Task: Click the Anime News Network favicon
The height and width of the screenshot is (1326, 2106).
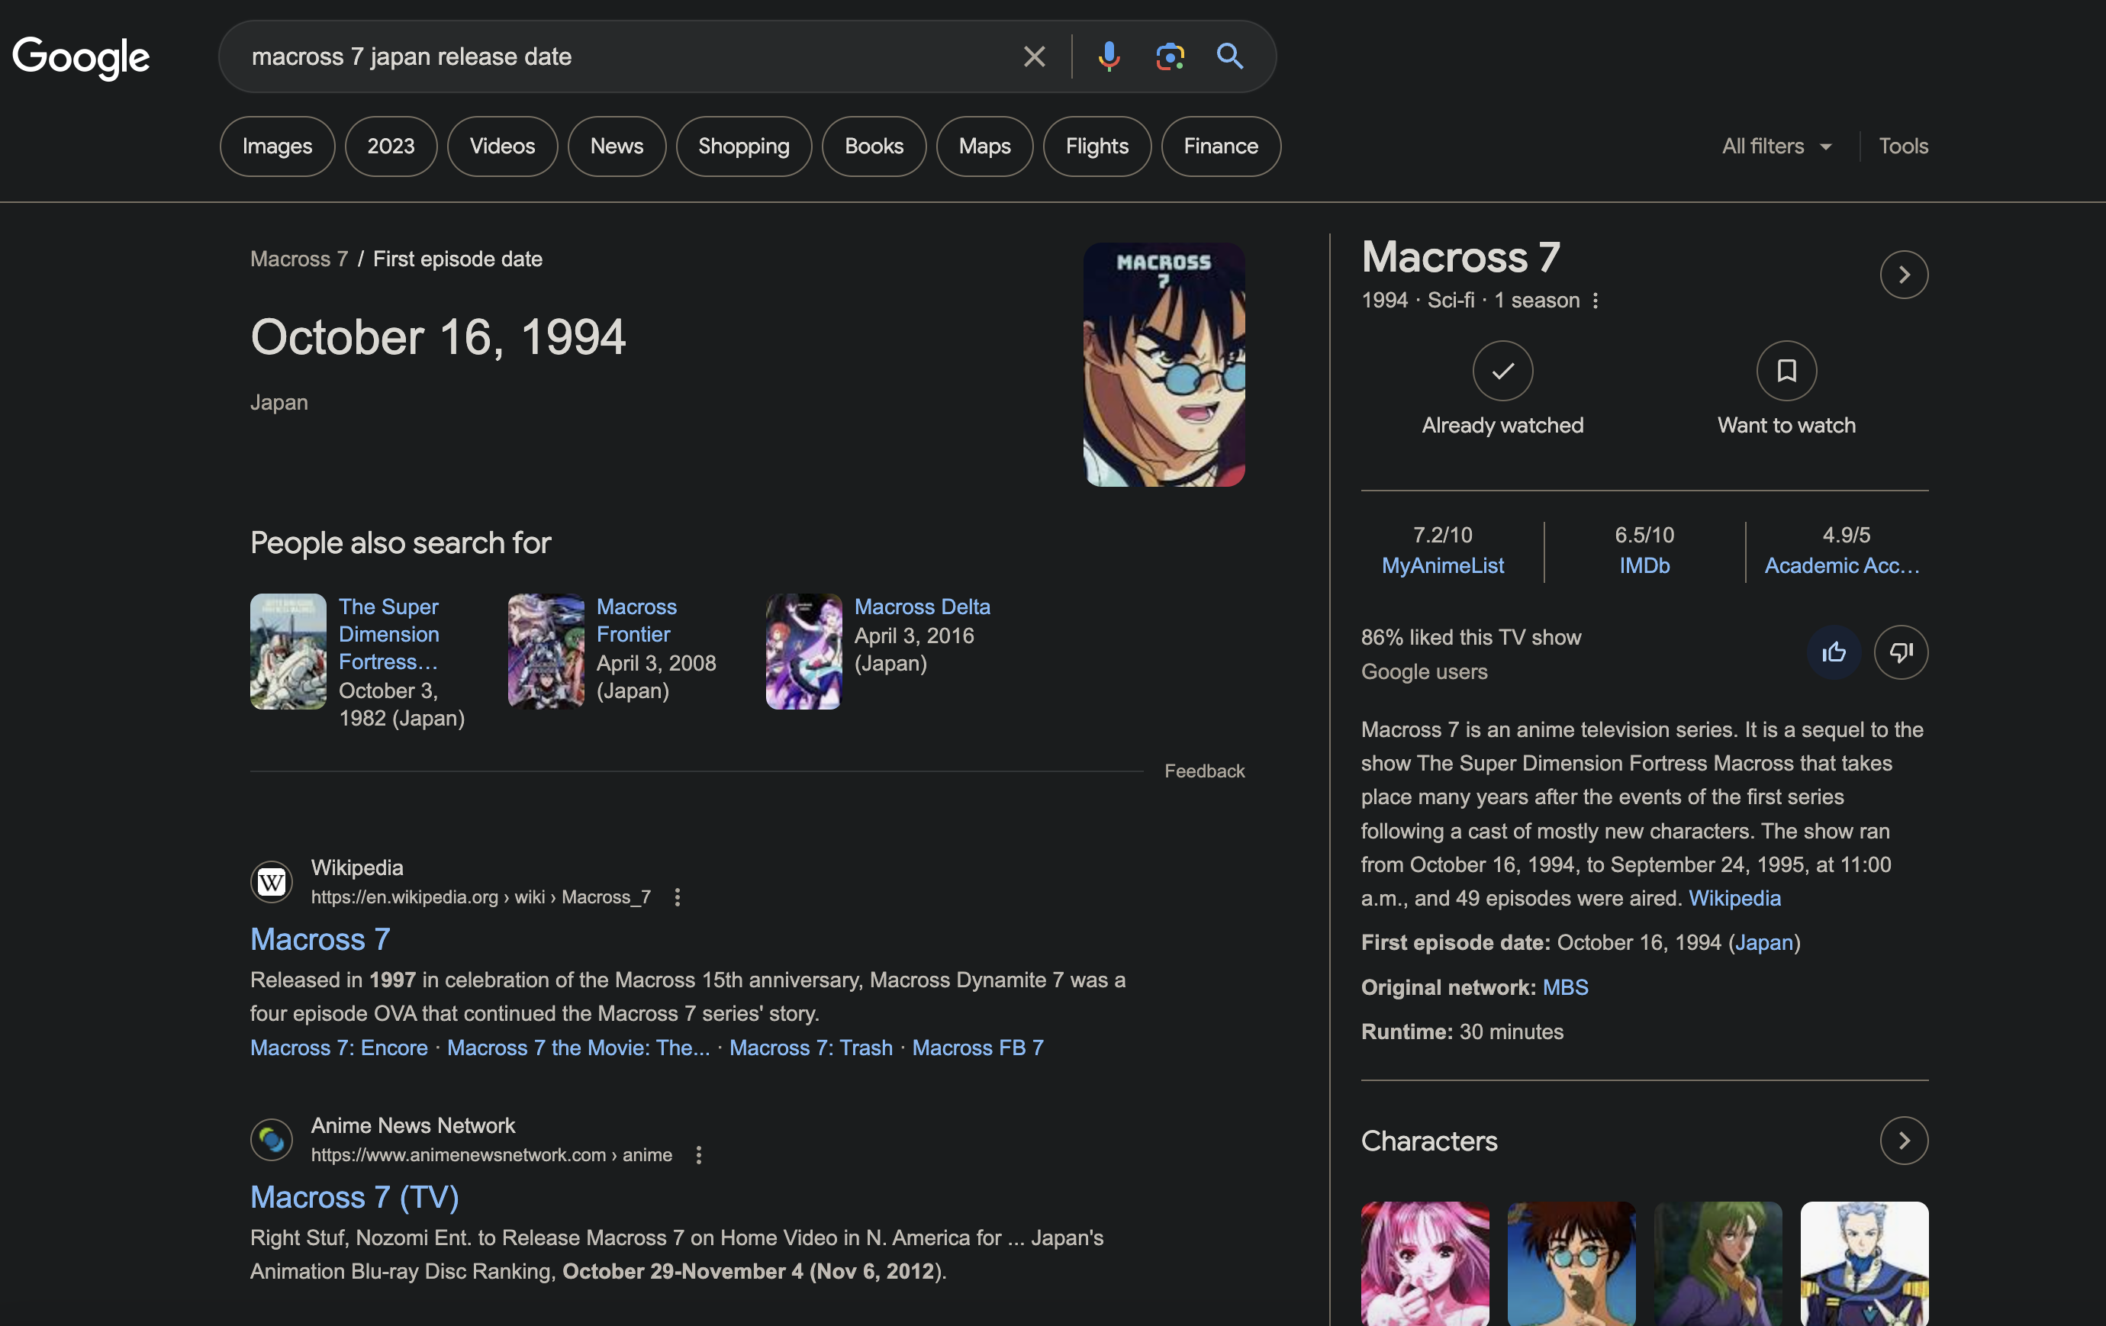Action: pyautogui.click(x=271, y=1140)
